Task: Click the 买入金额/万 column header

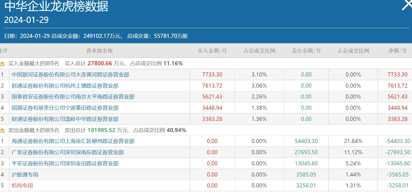Action: (x=212, y=51)
